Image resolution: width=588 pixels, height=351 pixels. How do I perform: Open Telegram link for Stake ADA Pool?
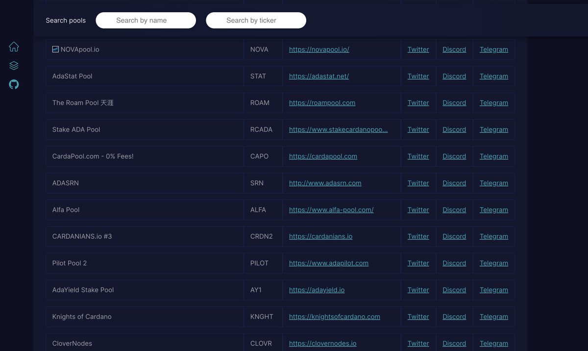[494, 129]
